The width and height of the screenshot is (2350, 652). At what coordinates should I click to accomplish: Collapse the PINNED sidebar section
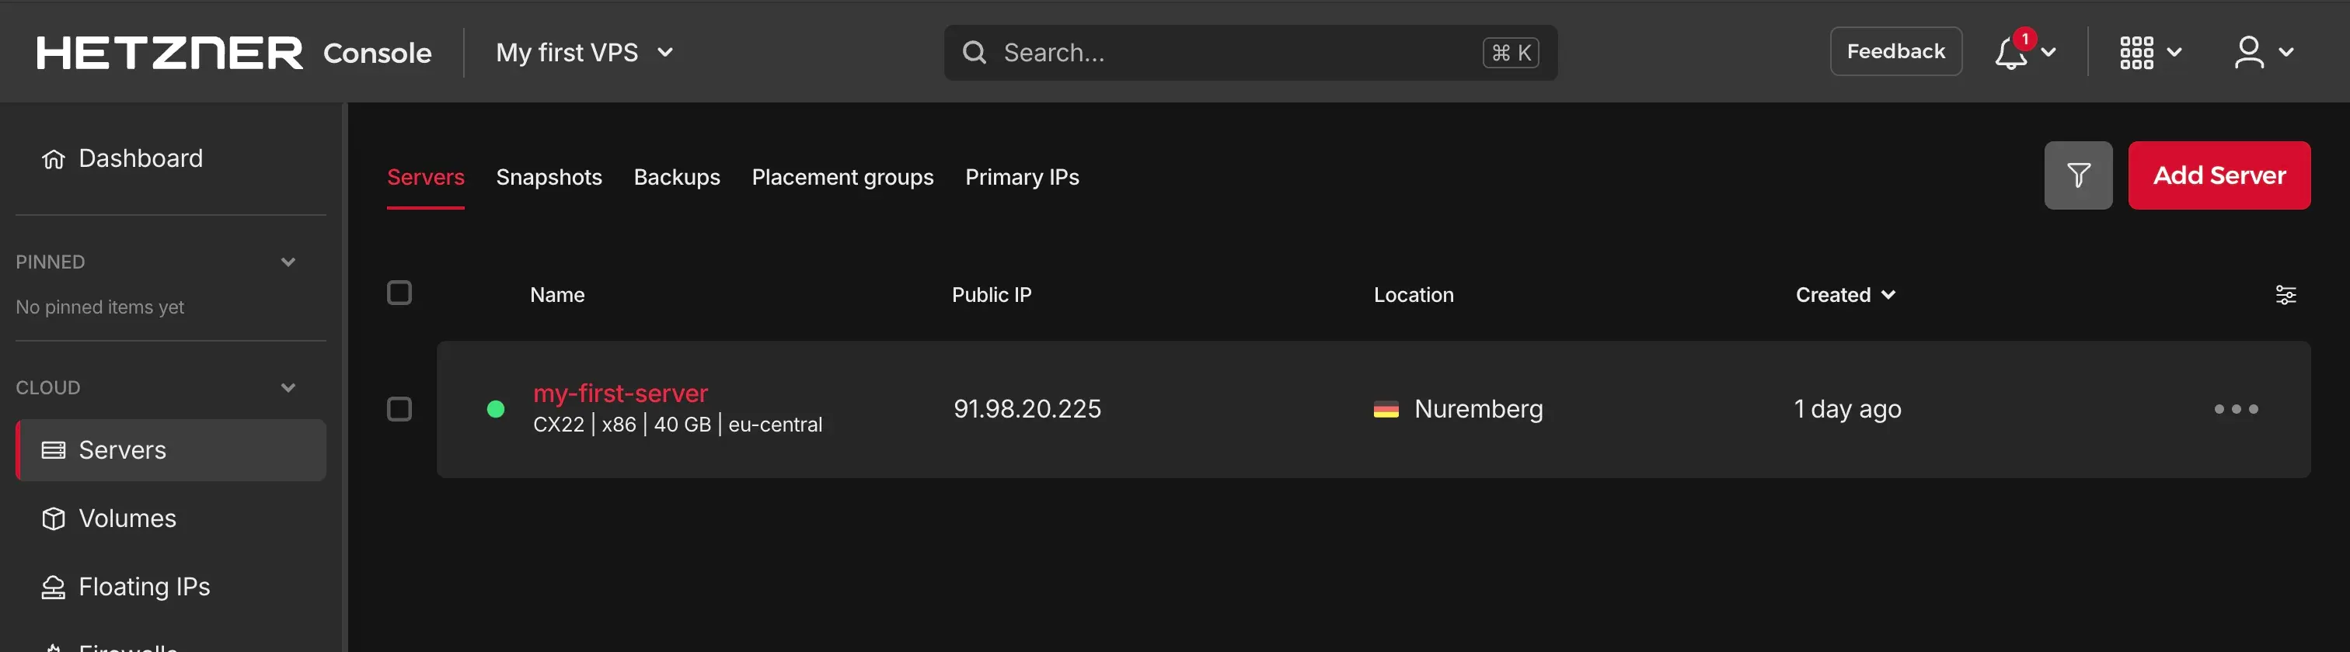click(288, 262)
